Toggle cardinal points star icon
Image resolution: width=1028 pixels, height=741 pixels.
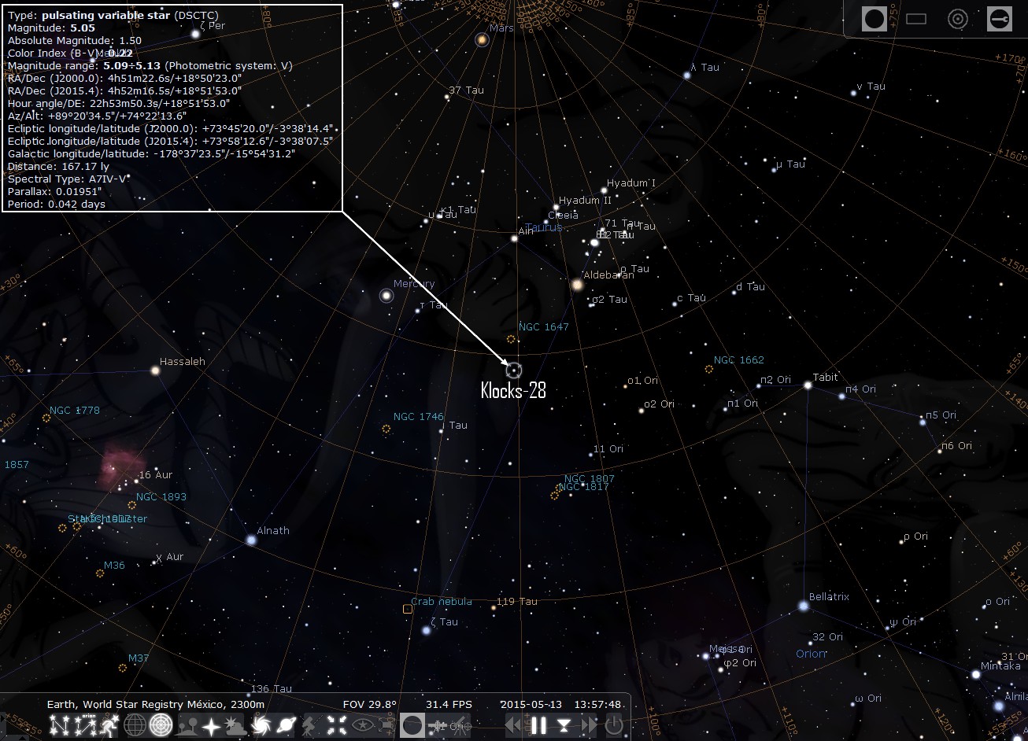click(x=212, y=725)
